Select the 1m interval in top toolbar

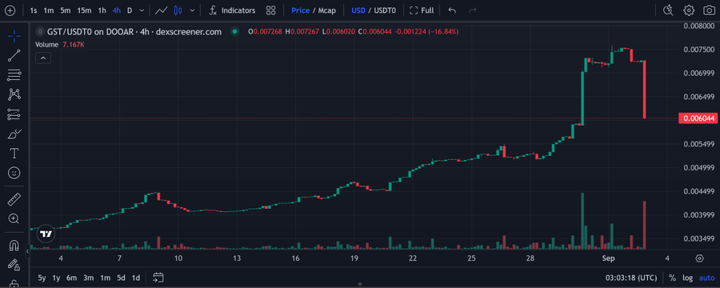point(48,10)
